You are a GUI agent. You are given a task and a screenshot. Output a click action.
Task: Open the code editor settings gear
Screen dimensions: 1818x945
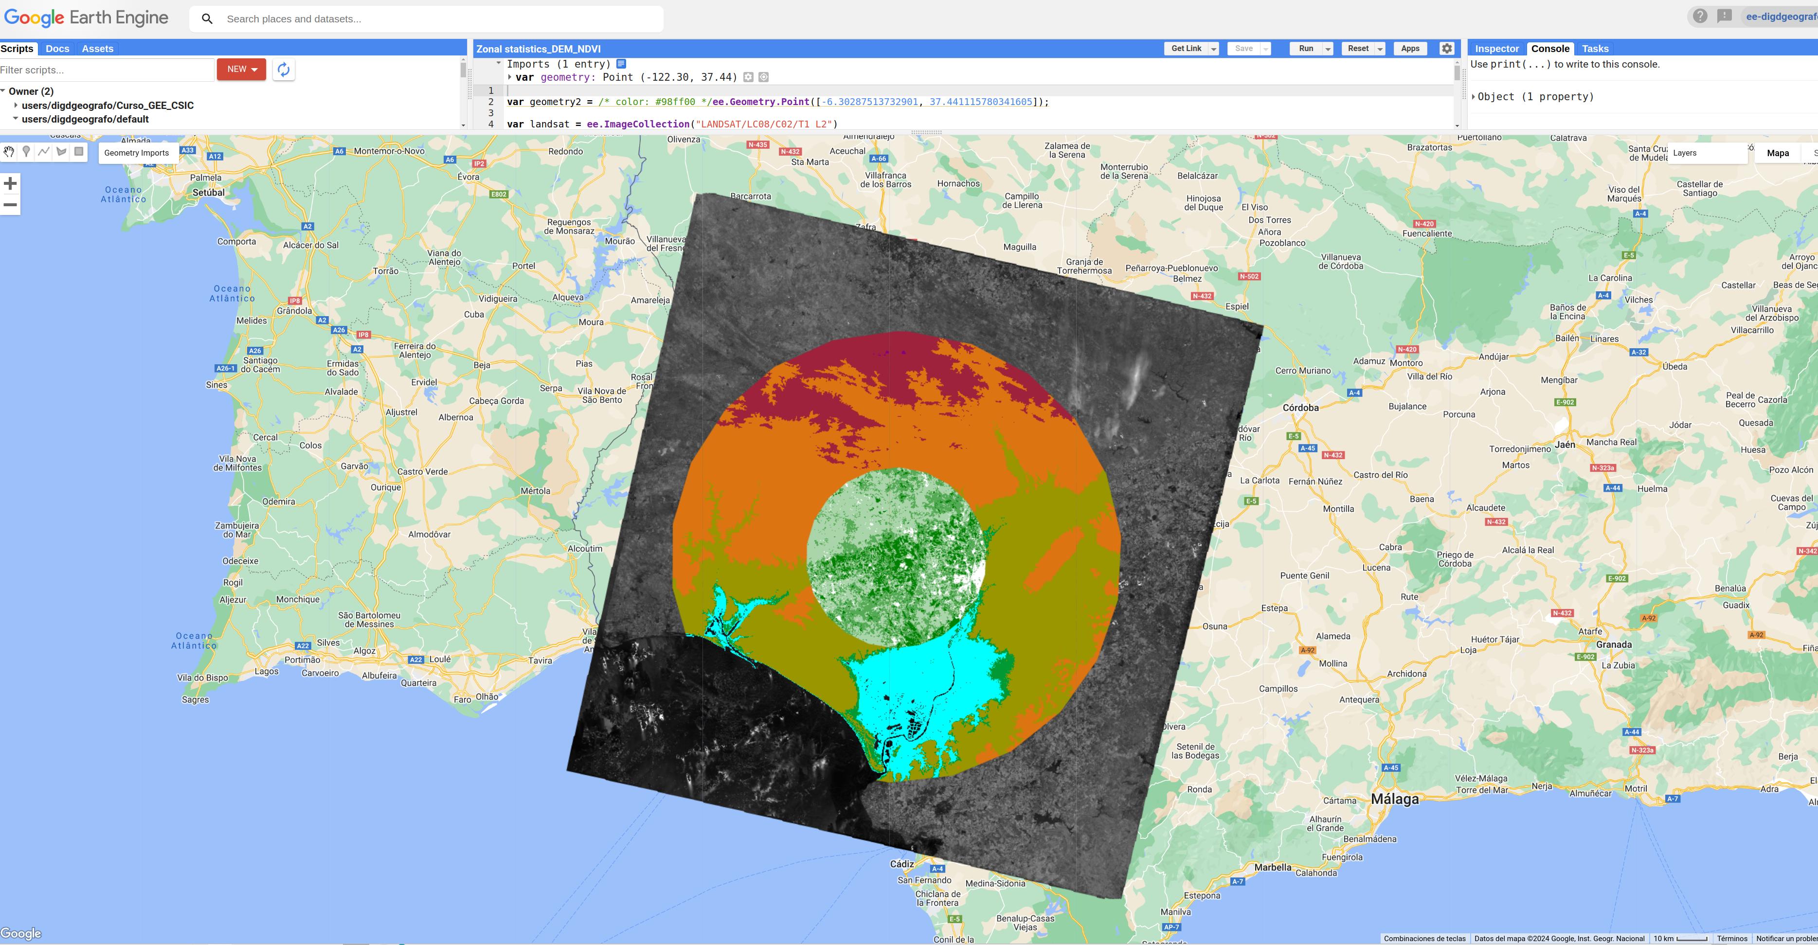[1447, 49]
